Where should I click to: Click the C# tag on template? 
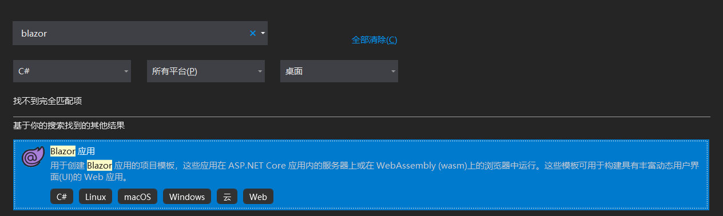tap(62, 197)
